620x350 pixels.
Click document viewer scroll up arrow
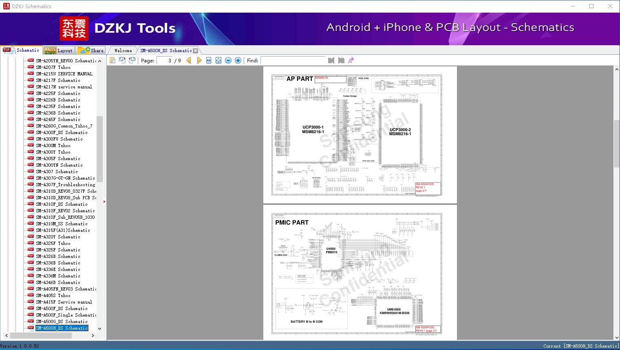(x=616, y=70)
